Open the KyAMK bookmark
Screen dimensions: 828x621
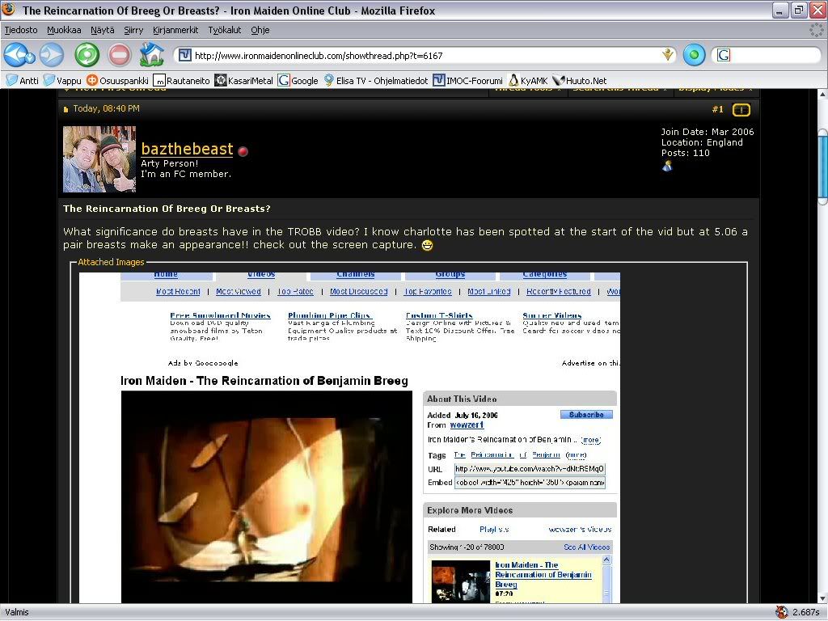click(527, 80)
